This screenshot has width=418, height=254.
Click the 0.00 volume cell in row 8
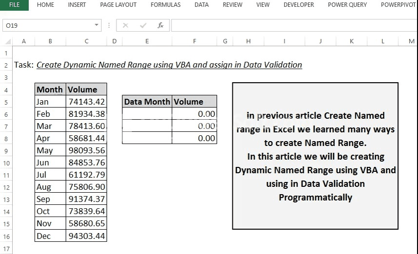pos(194,139)
